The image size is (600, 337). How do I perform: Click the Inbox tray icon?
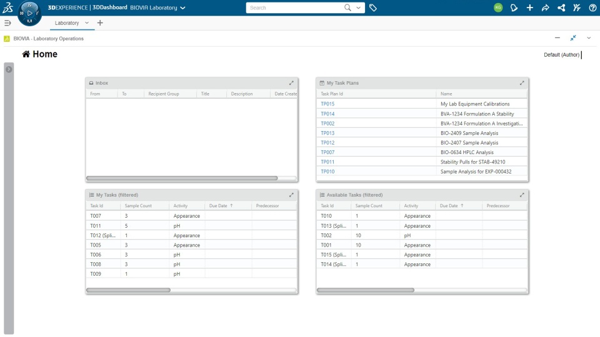(91, 83)
